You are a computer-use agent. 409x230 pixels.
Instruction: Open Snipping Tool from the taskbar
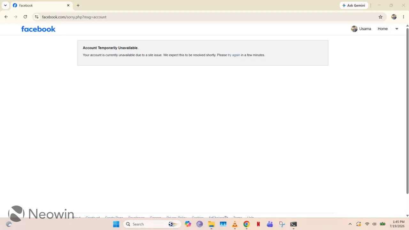point(282,224)
